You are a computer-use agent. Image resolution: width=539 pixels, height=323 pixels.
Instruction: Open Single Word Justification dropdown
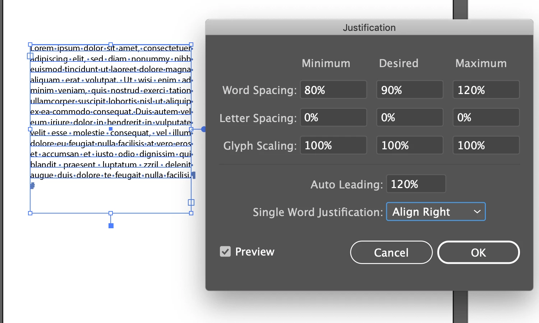point(436,212)
